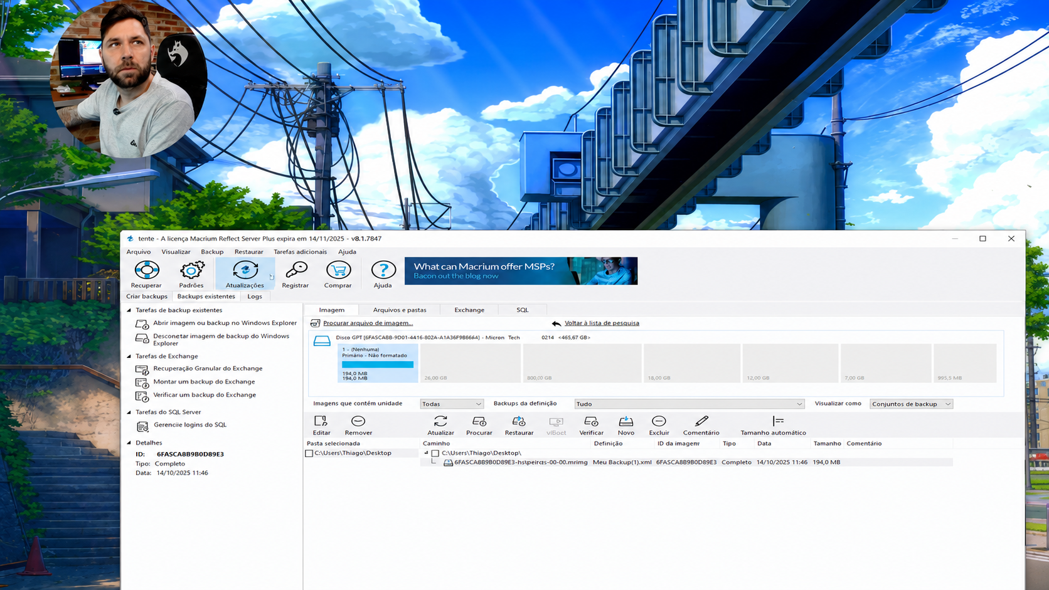Tick the Caminho tree Desktop checkbox

(x=435, y=453)
